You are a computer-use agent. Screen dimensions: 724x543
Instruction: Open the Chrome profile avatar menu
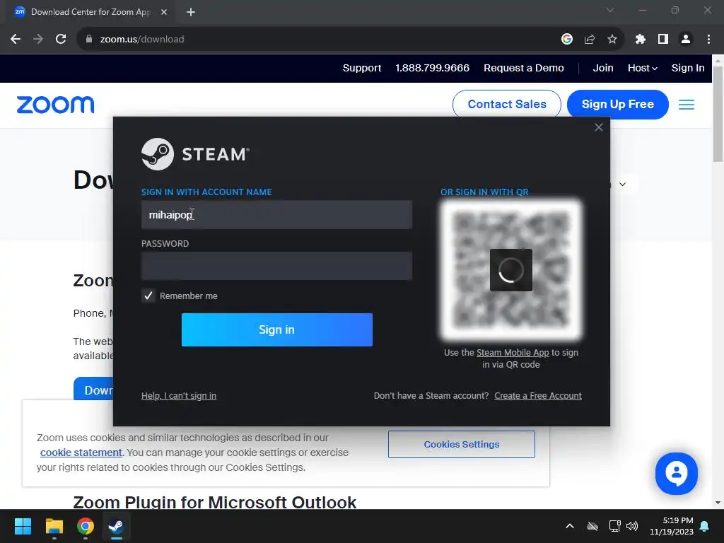686,40
